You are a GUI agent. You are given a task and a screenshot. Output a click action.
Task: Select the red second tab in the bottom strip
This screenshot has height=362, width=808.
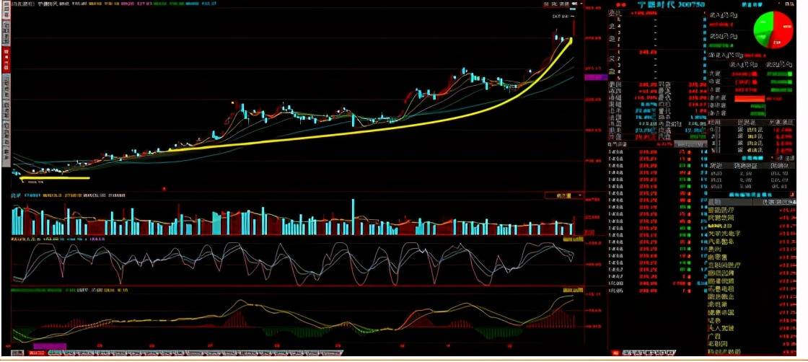pos(37,353)
